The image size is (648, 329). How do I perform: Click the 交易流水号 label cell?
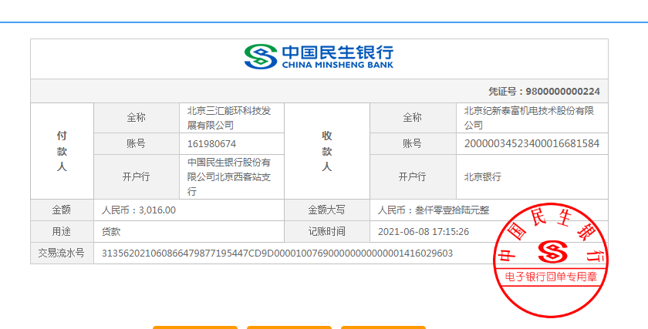[x=62, y=253]
